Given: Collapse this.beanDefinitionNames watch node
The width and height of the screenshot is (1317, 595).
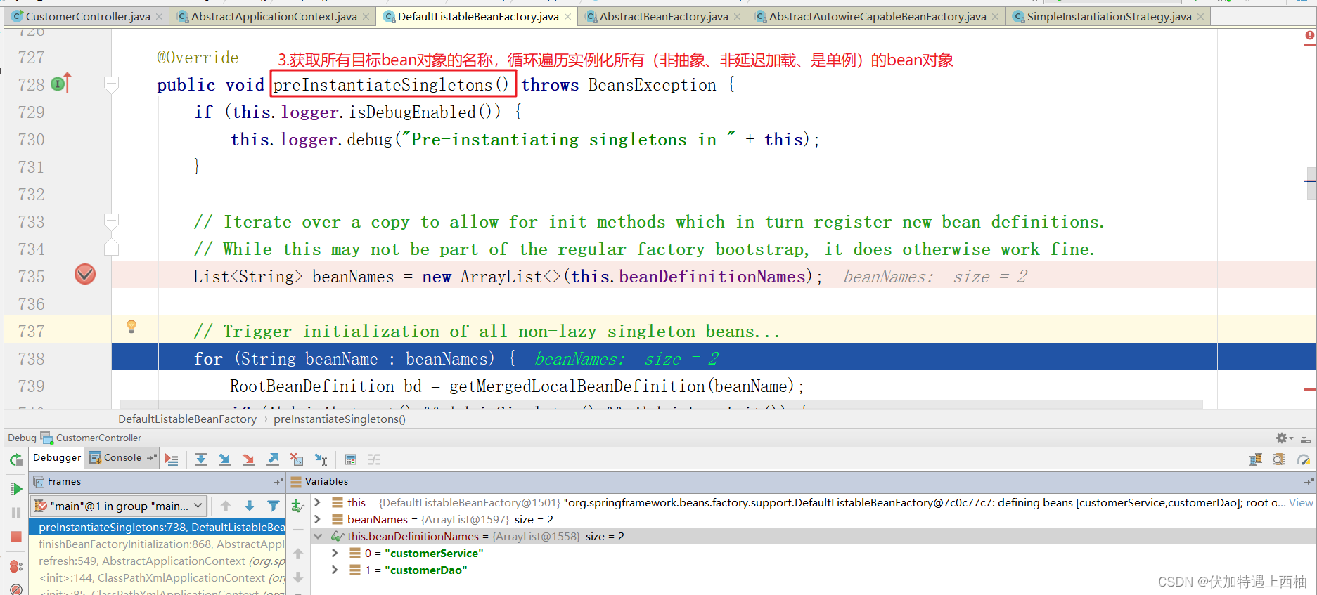Looking at the screenshot, I should [x=318, y=536].
